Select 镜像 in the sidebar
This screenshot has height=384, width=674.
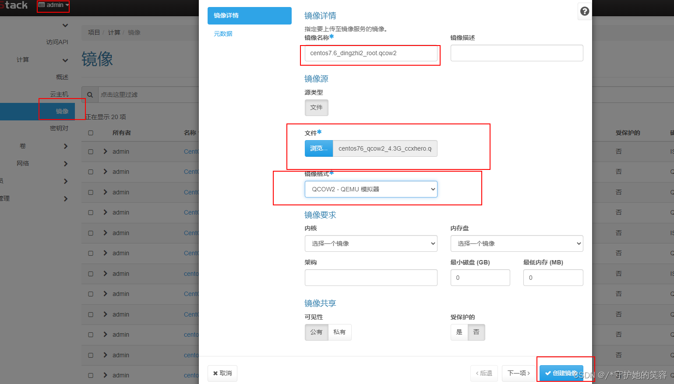[62, 111]
